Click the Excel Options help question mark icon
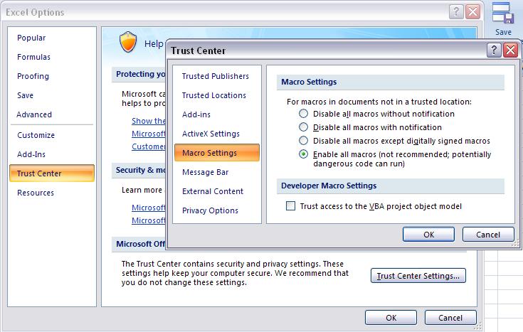 (x=455, y=12)
